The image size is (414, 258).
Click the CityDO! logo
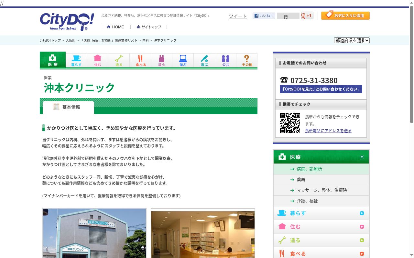pyautogui.click(x=67, y=22)
